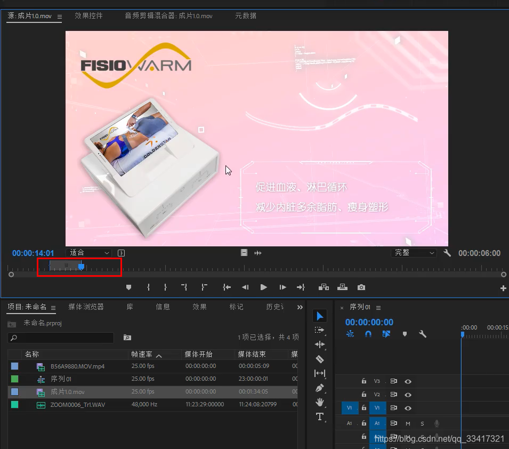The height and width of the screenshot is (449, 509).
Task: Click find-in-project folder icon beside search
Action: (x=127, y=338)
